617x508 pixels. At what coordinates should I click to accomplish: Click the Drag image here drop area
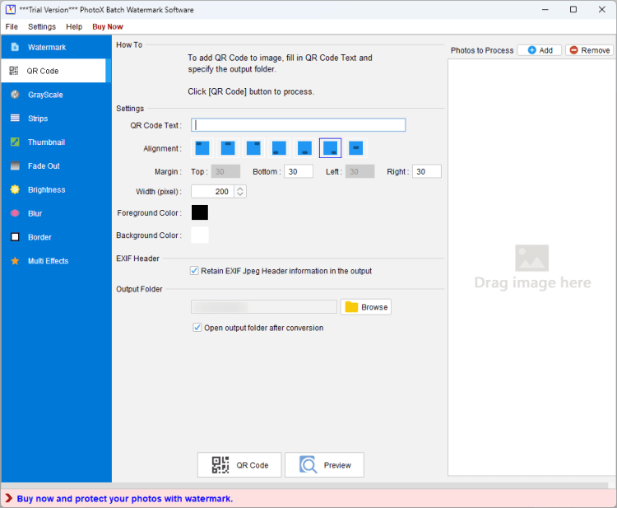click(532, 268)
